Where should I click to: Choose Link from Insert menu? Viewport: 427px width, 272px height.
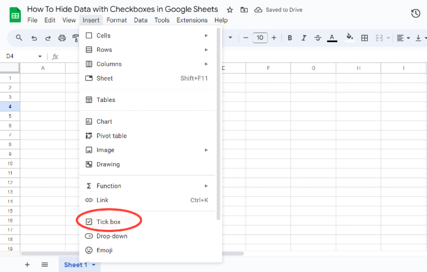click(147, 200)
